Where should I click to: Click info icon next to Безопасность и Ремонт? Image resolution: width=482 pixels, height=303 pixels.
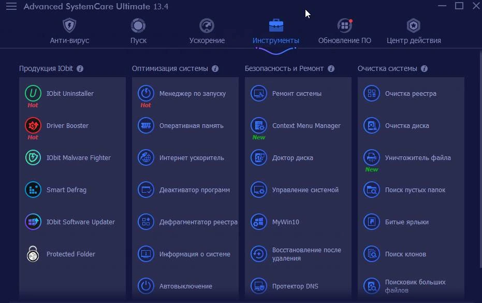331,68
